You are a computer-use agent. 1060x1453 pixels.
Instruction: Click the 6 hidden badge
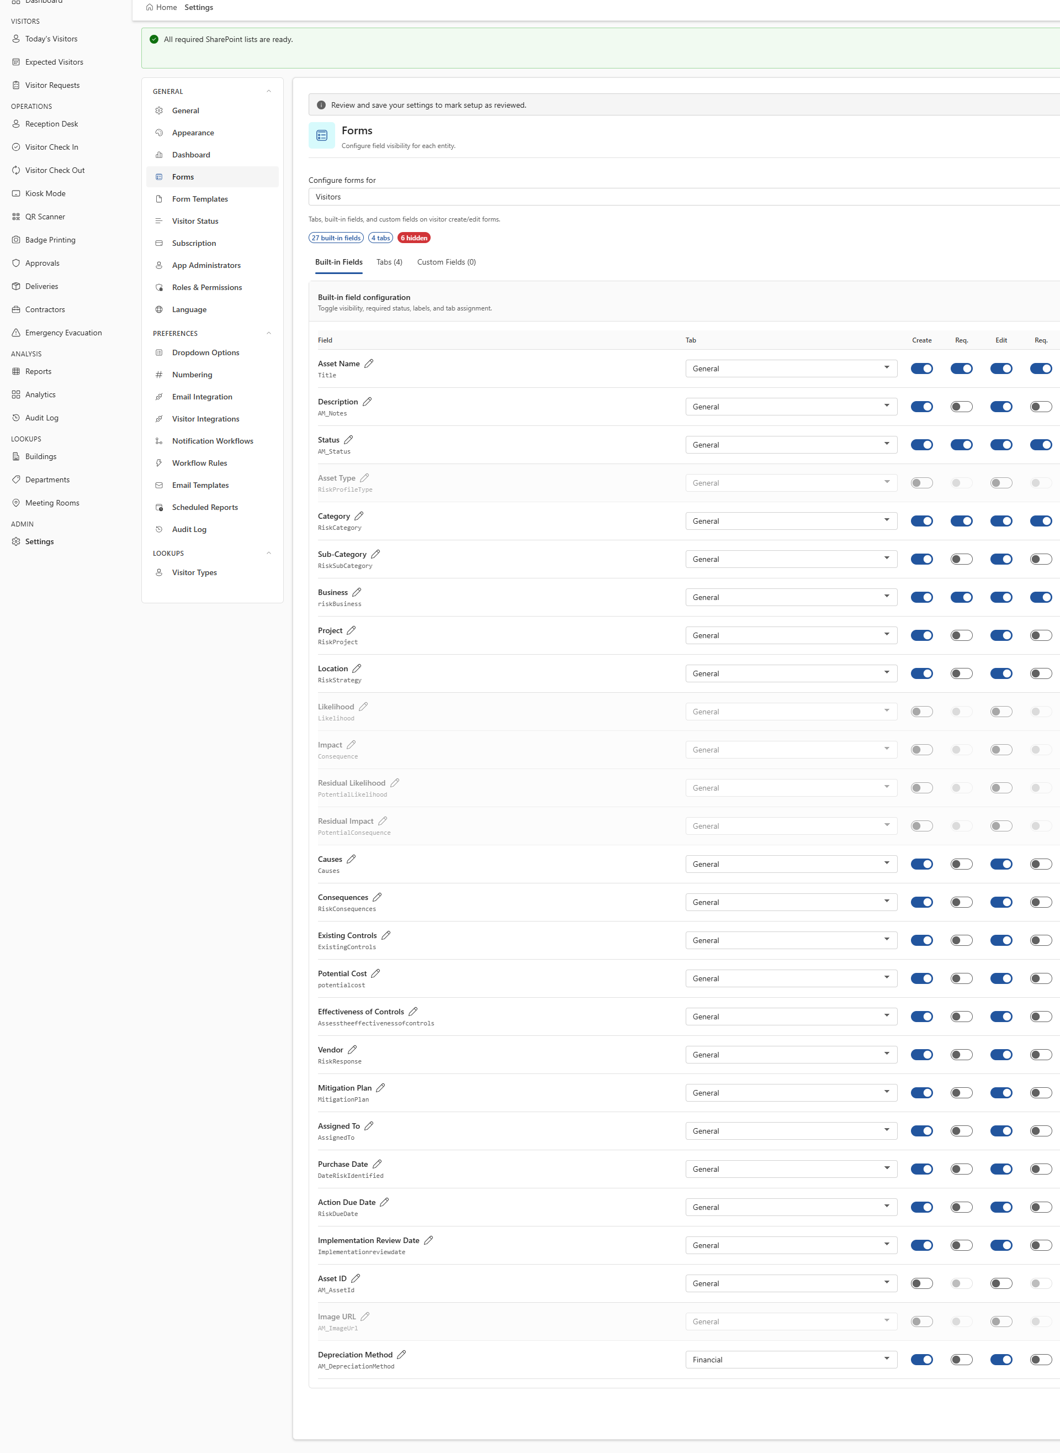pyautogui.click(x=414, y=238)
